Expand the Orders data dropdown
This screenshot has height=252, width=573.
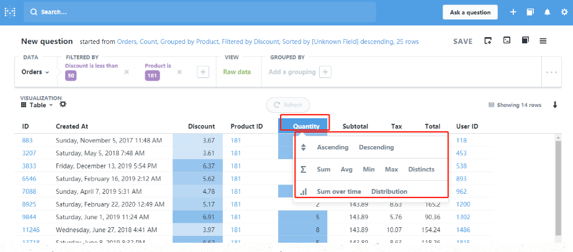click(x=35, y=72)
